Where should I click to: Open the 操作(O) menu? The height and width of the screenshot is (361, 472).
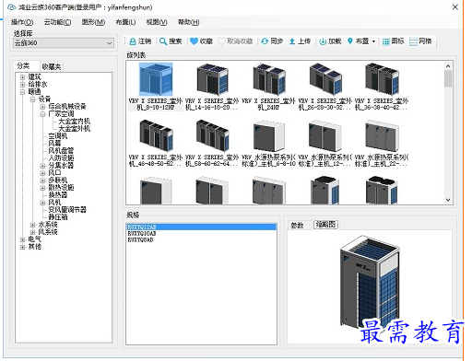(x=22, y=22)
